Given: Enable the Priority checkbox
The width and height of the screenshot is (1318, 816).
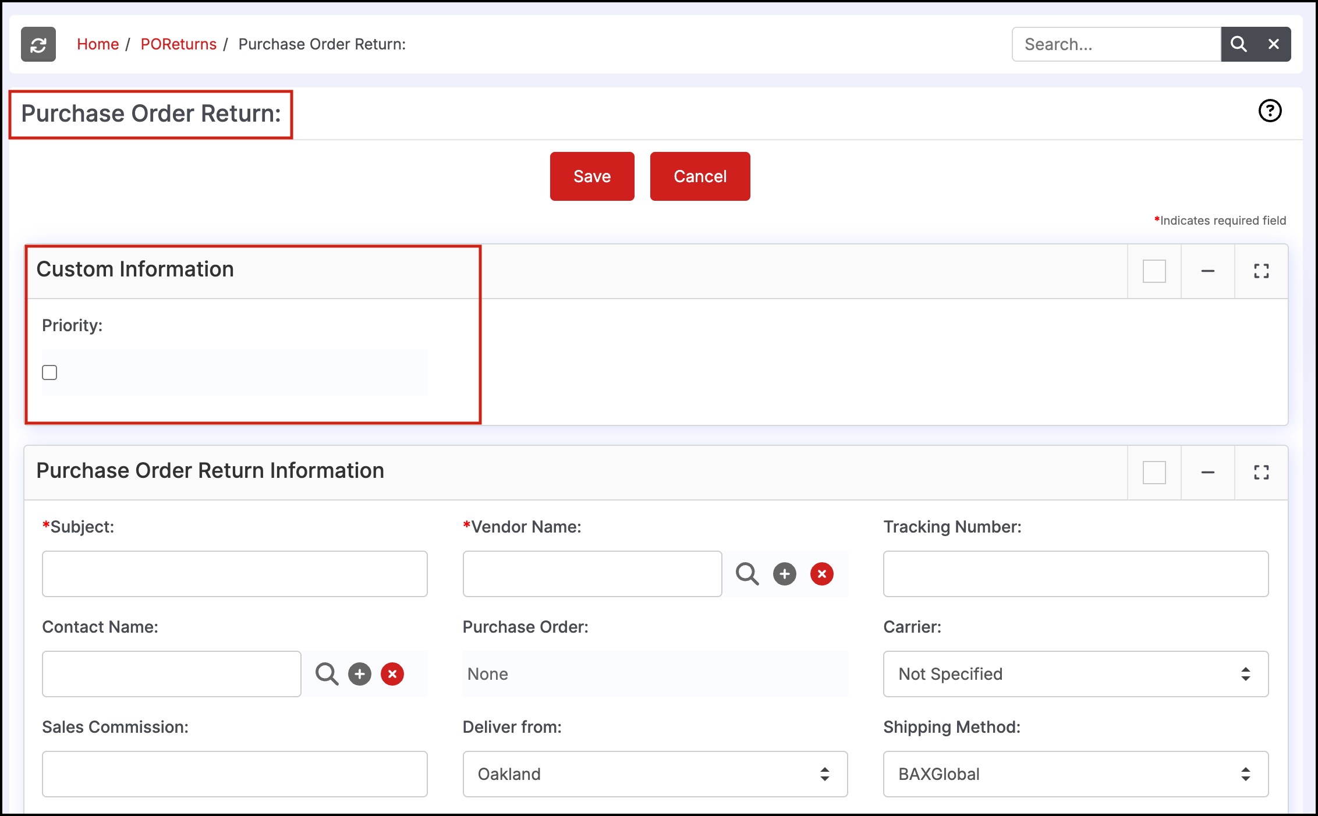Looking at the screenshot, I should pos(49,372).
